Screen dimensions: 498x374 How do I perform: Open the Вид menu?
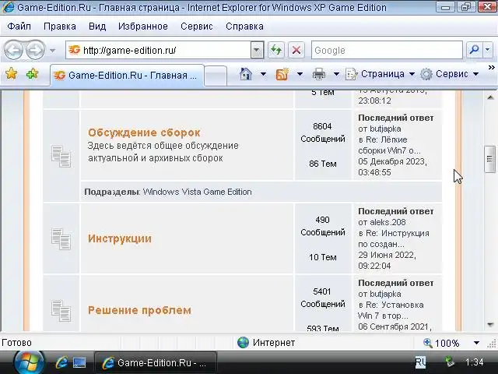(97, 26)
